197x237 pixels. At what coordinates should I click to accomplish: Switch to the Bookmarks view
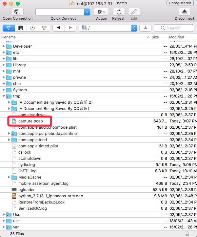click(20, 28)
